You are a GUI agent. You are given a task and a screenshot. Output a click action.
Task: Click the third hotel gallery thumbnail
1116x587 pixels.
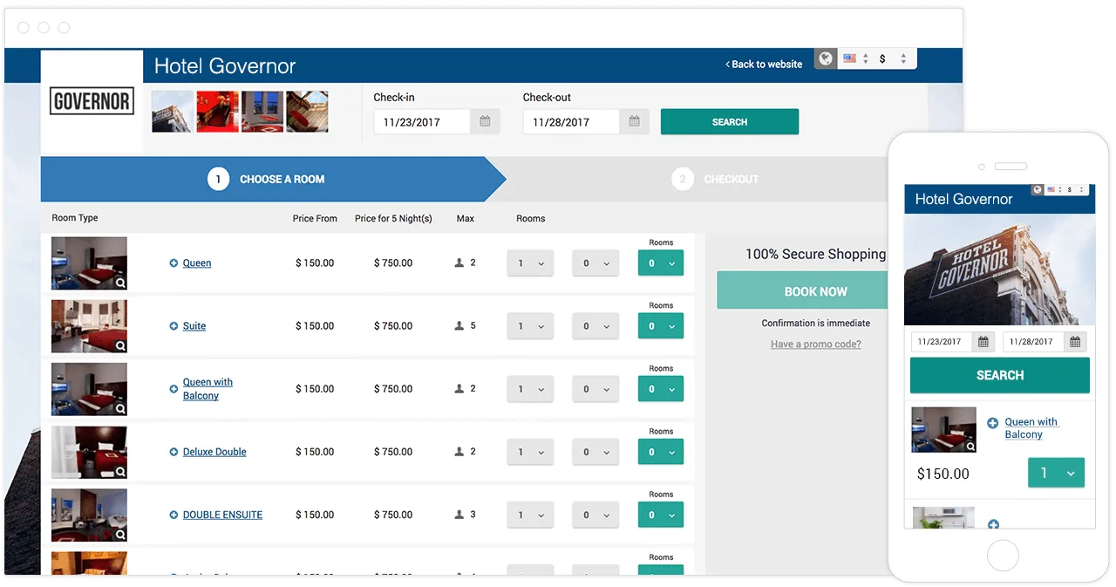(x=262, y=112)
